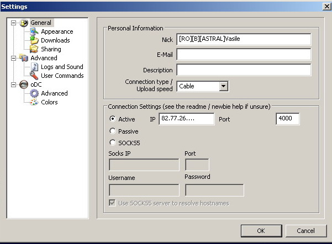The width and height of the screenshot is (332, 244).
Task: Click the General globe icon in tree
Action: 24,23
